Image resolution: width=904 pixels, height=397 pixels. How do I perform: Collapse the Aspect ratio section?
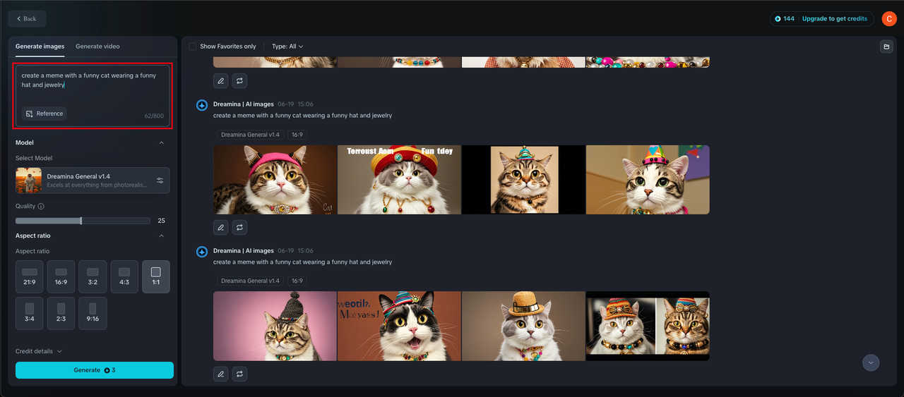[x=161, y=236]
